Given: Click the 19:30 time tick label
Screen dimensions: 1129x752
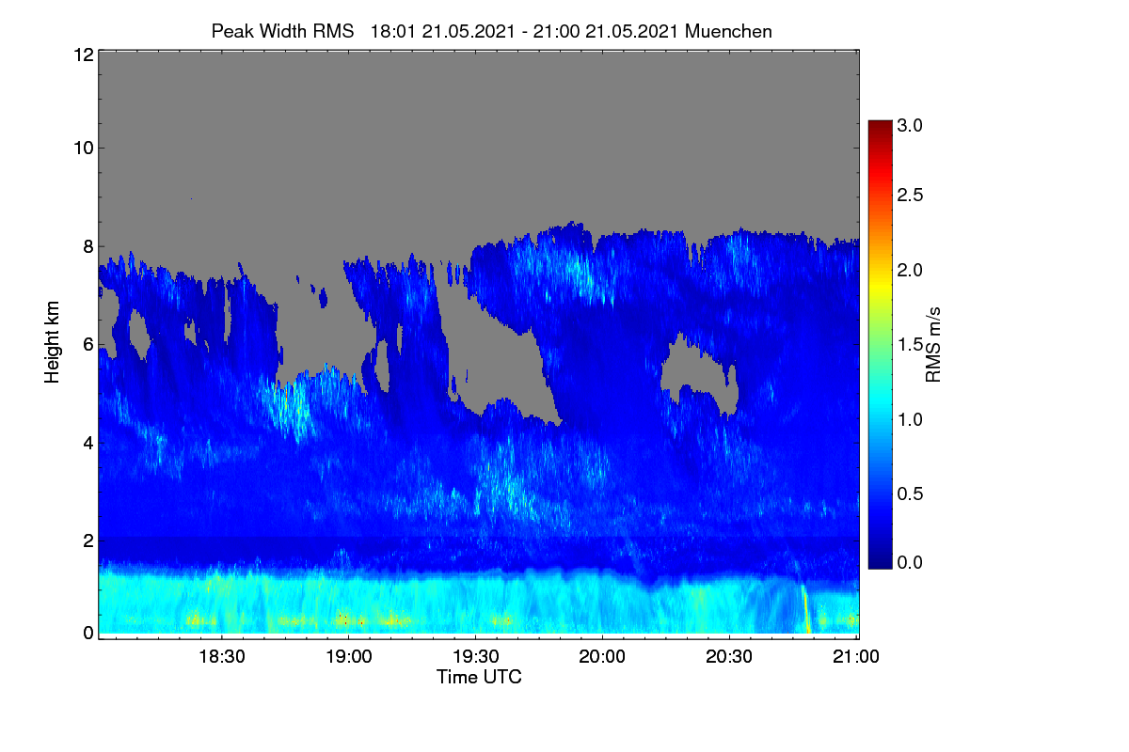Looking at the screenshot, I should (x=476, y=657).
